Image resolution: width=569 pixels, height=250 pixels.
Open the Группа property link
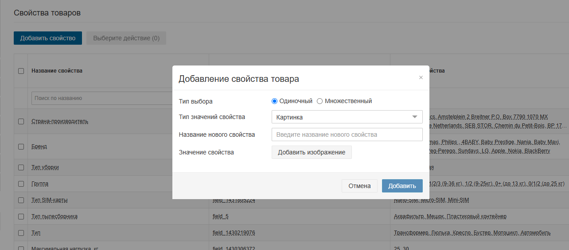pyautogui.click(x=40, y=184)
